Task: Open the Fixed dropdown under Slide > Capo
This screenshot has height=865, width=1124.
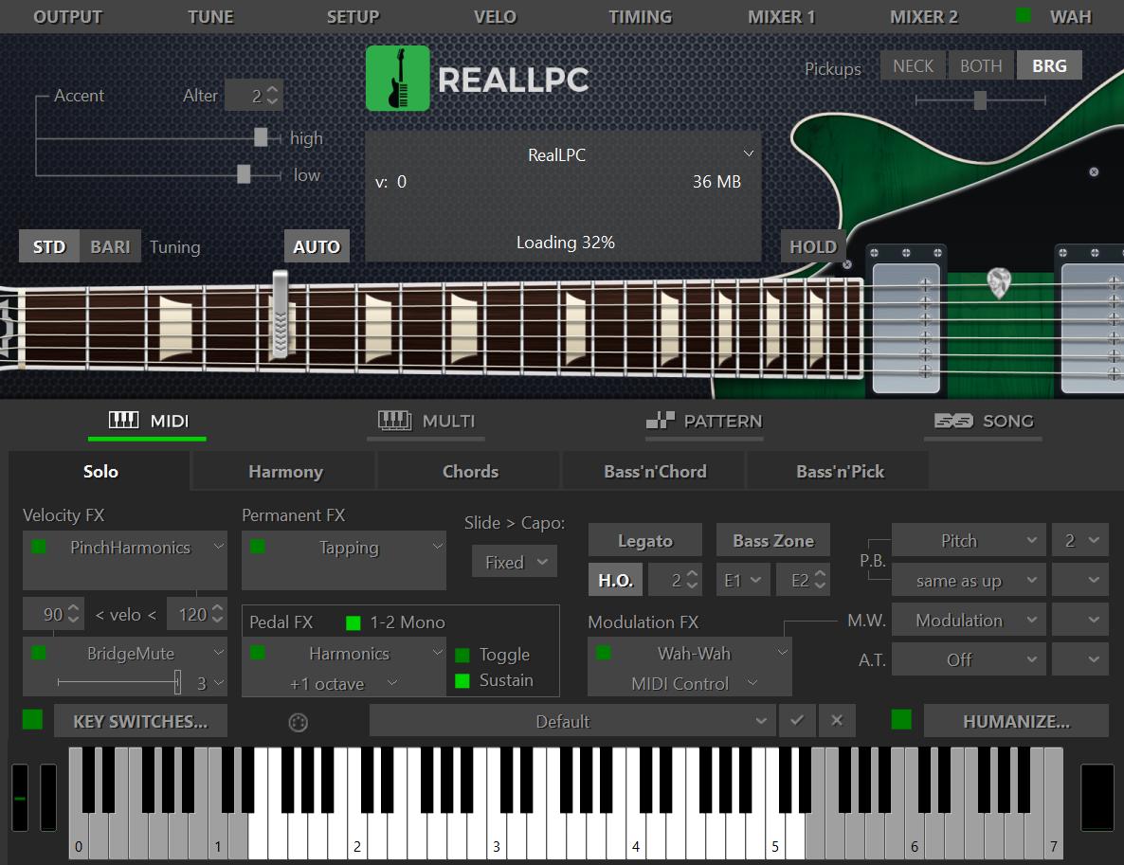Action: pos(514,561)
